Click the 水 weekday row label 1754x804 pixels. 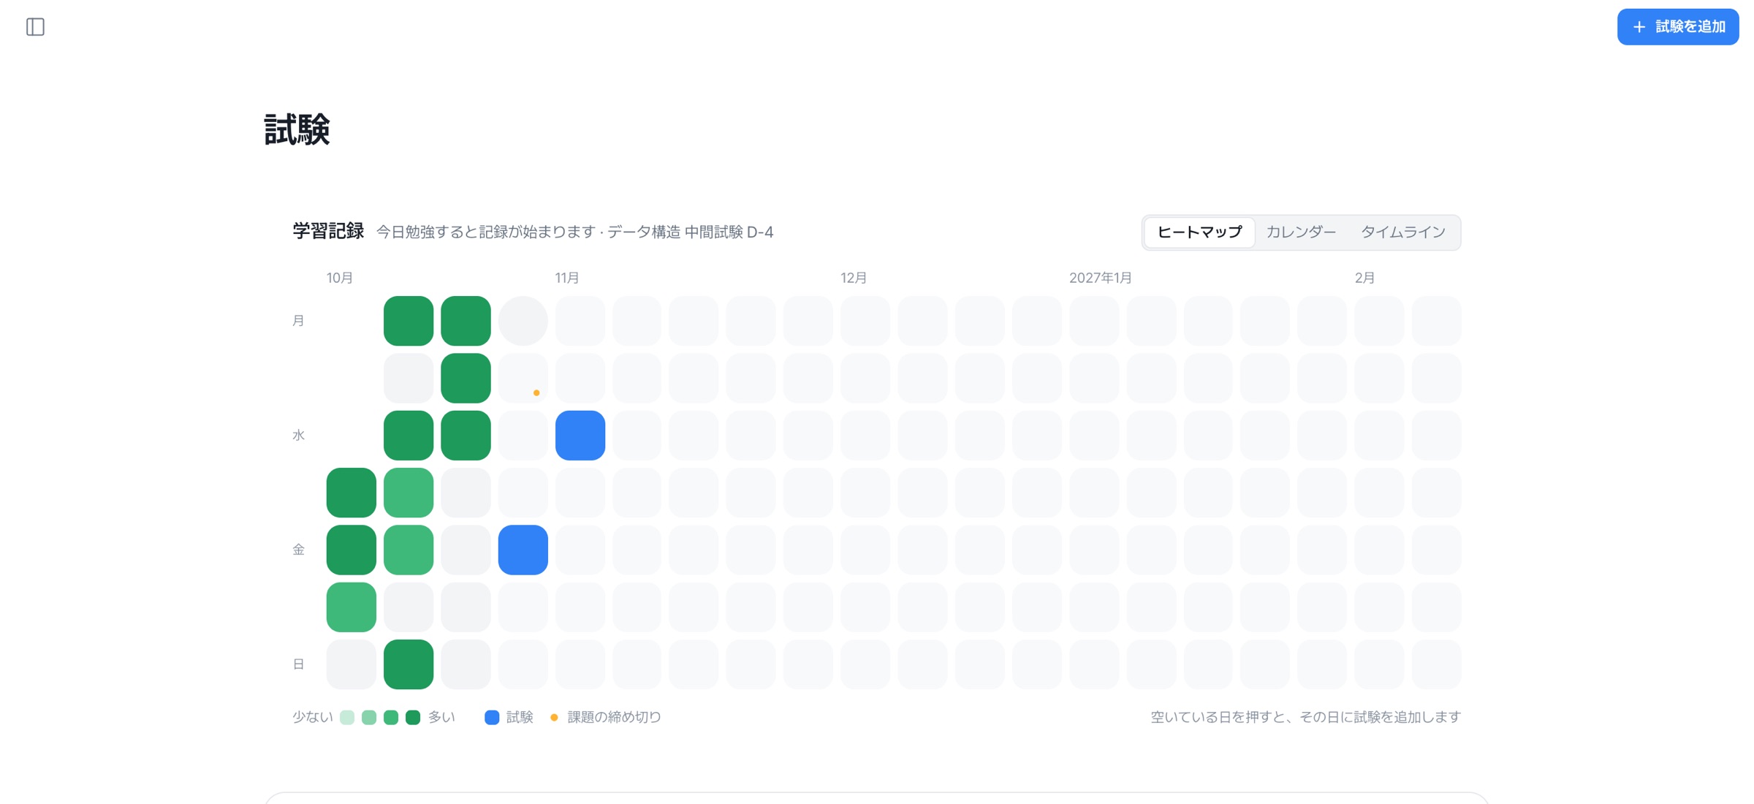point(298,436)
